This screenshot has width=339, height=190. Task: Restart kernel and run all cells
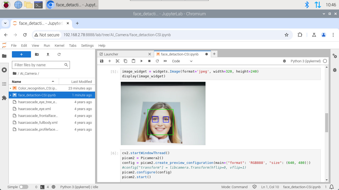tap(165, 61)
